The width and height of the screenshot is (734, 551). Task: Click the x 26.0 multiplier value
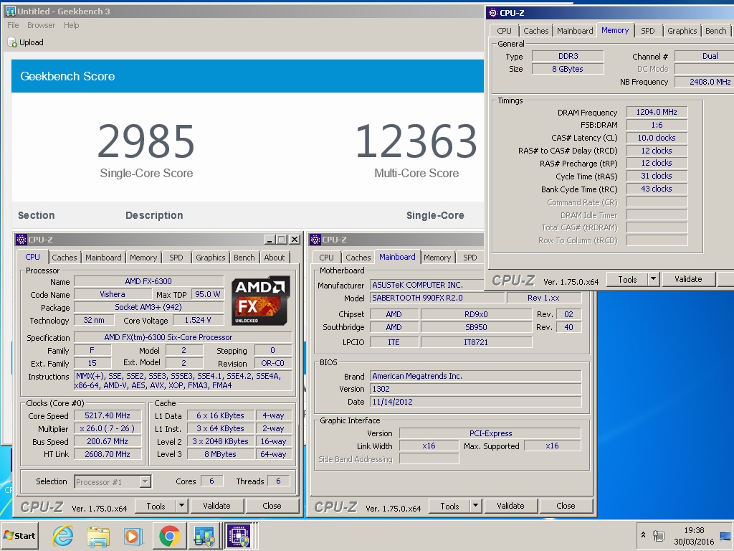[x=108, y=429]
